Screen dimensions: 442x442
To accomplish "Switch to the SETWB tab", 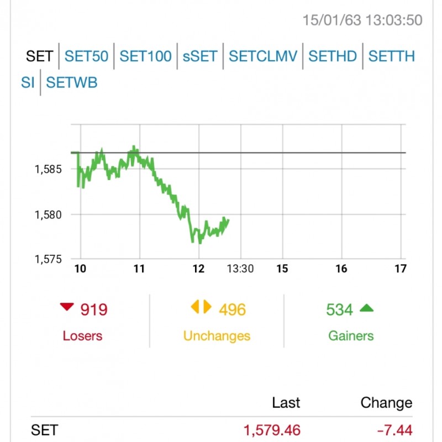I will tap(72, 83).
